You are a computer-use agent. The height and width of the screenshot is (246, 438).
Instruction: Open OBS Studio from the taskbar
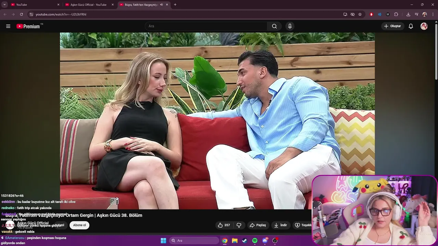click(275, 241)
